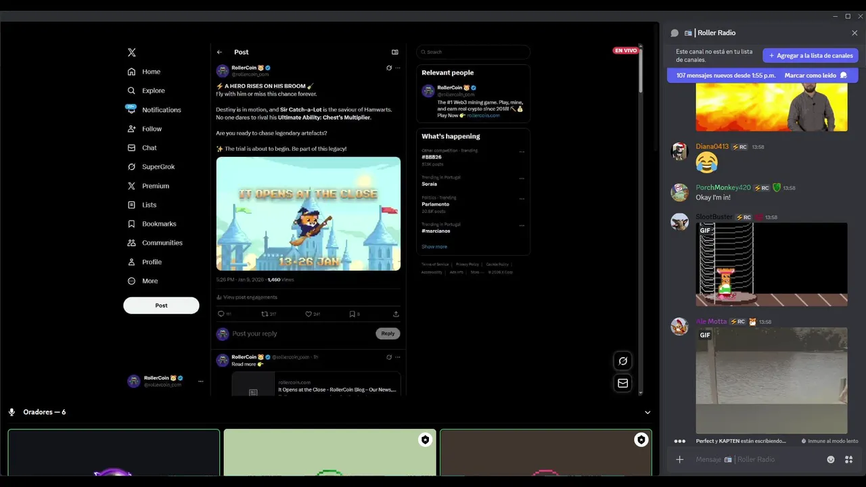Open Bookmarks in the X sidebar
Viewport: 866px width, 487px height.
point(152,224)
